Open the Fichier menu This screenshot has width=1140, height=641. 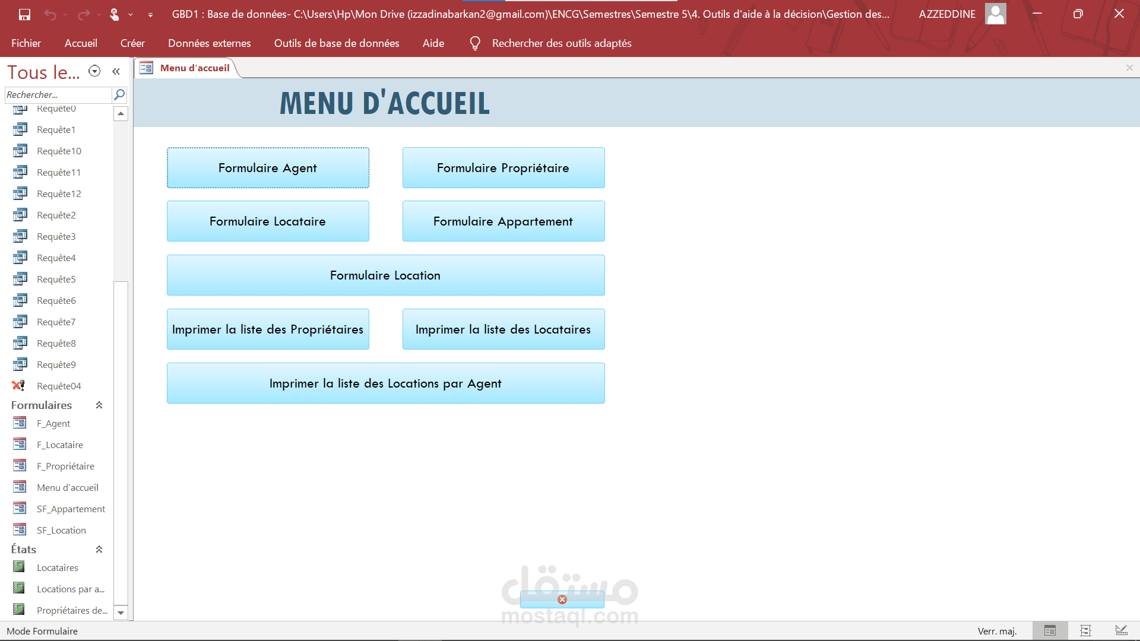tap(26, 43)
